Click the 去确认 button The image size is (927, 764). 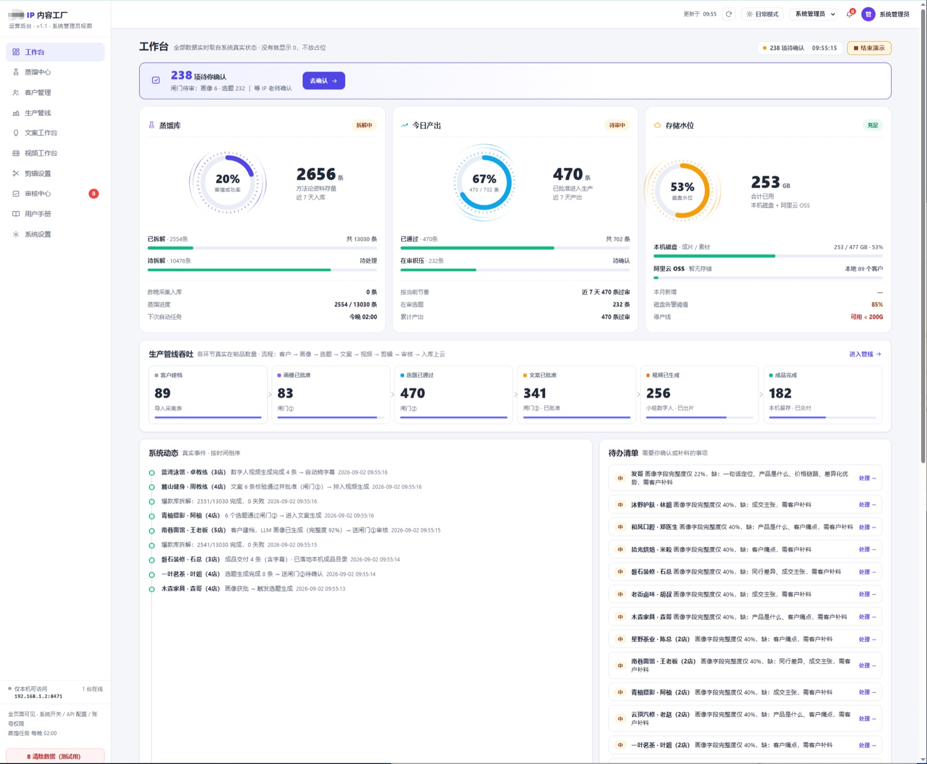coord(324,81)
